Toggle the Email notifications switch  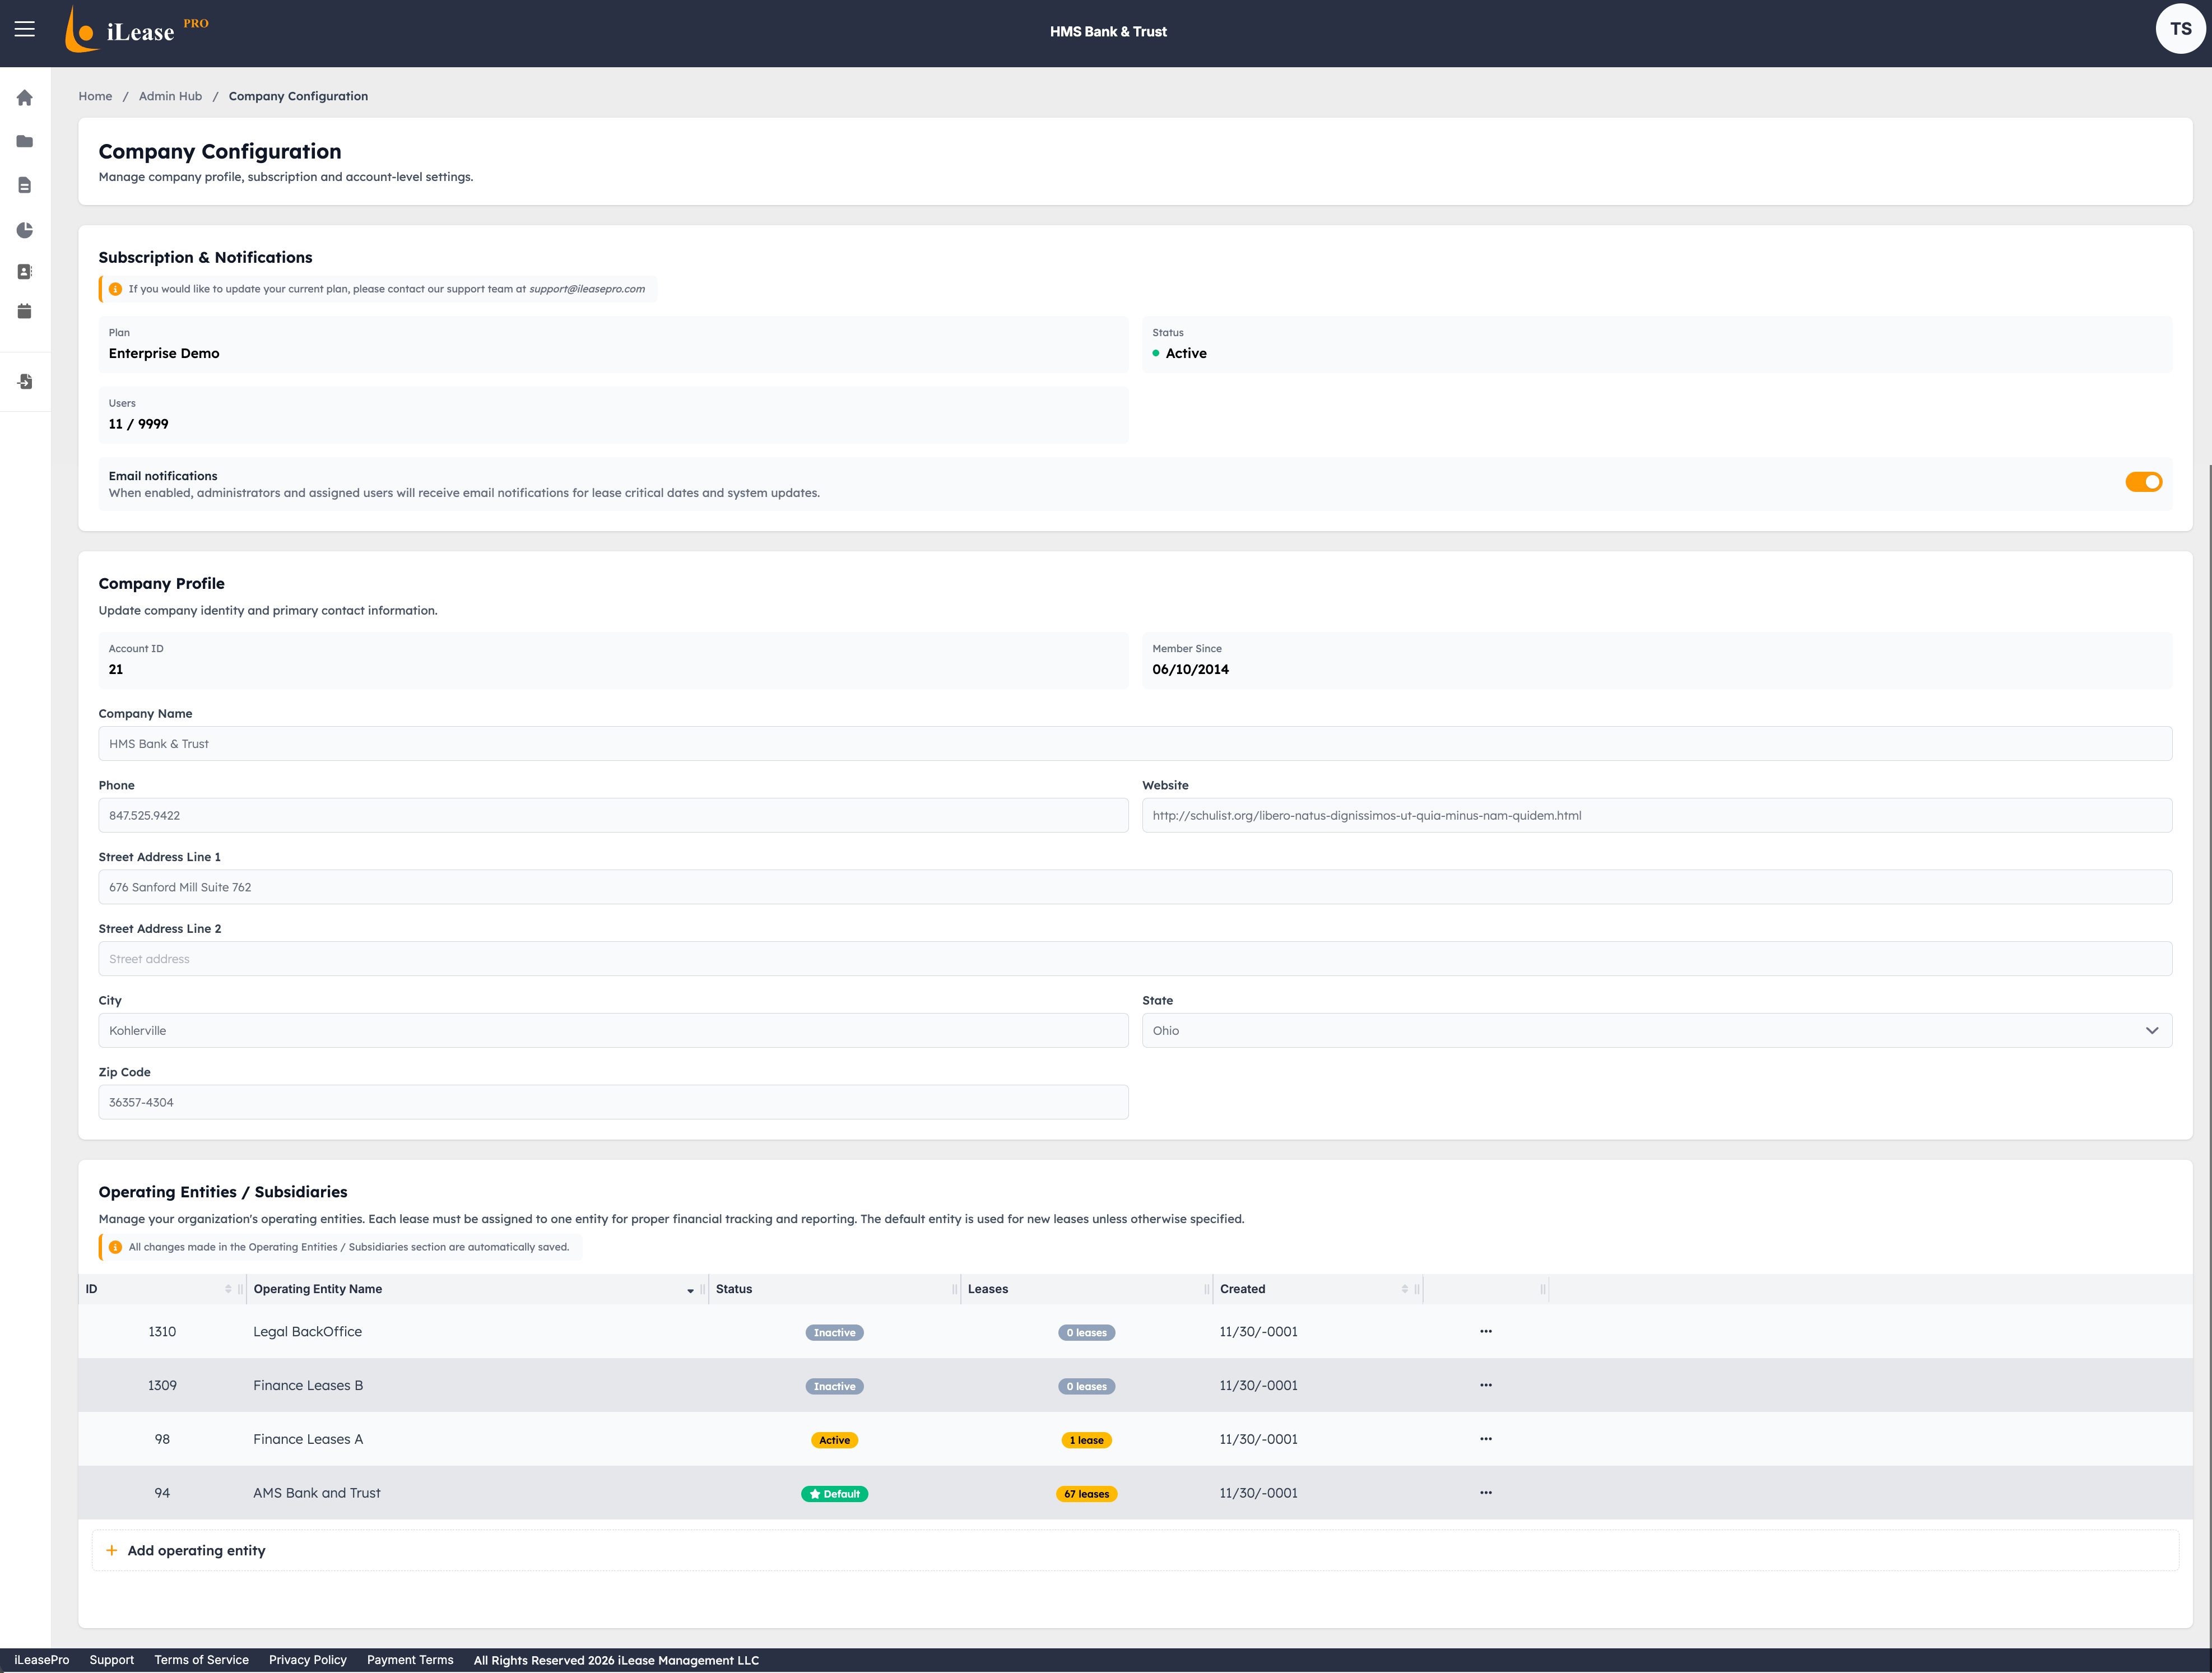2143,482
